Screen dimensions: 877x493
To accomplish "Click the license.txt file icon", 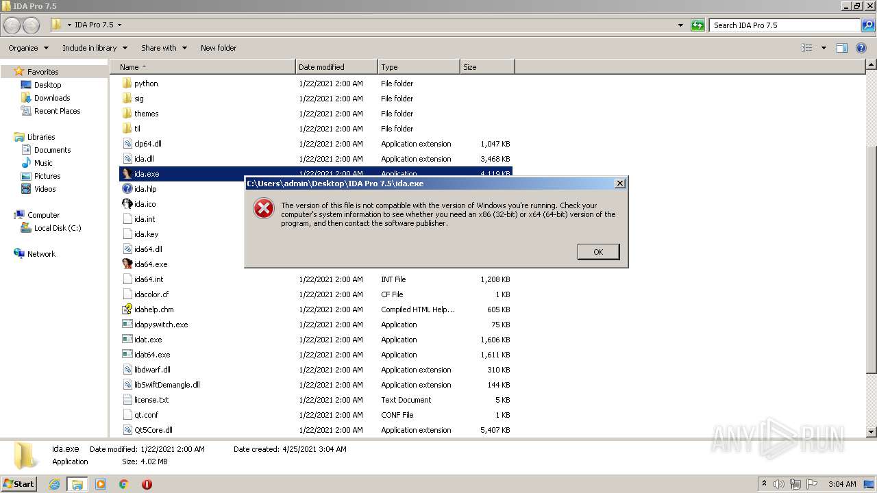I will click(x=127, y=400).
